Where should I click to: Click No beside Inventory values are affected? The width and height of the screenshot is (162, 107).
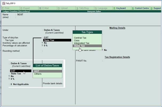point(45,43)
